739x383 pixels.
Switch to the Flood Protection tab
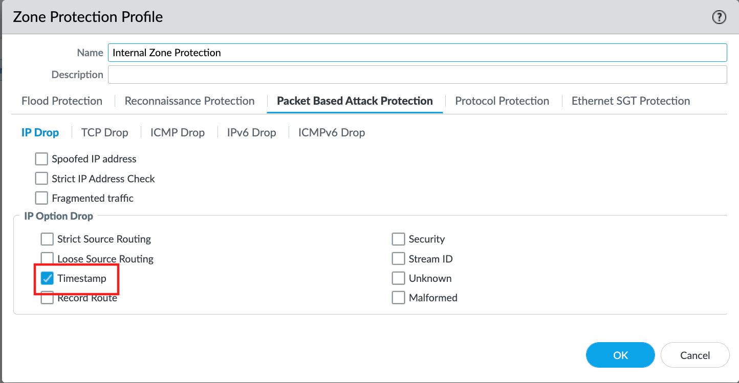[61, 101]
